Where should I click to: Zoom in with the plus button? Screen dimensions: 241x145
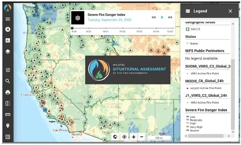click(x=134, y=137)
